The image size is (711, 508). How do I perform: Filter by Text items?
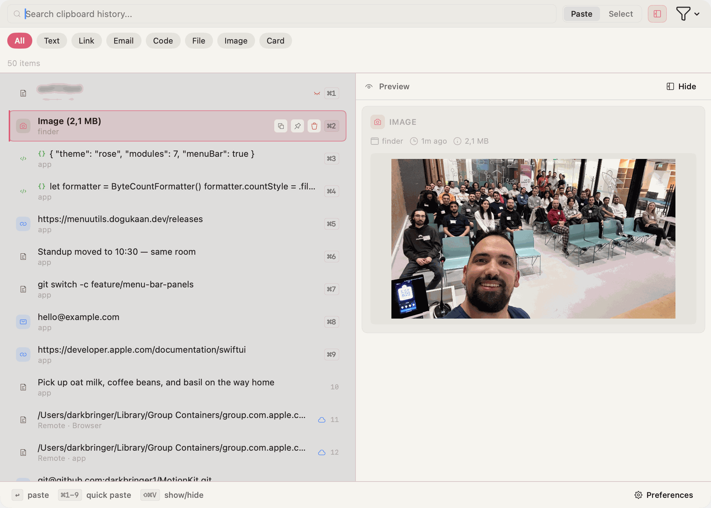click(x=52, y=41)
